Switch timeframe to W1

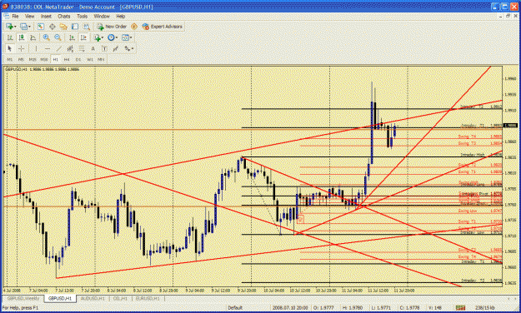pos(90,59)
